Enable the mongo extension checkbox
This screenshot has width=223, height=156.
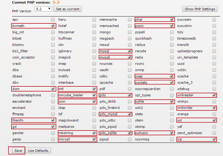tap(130, 32)
